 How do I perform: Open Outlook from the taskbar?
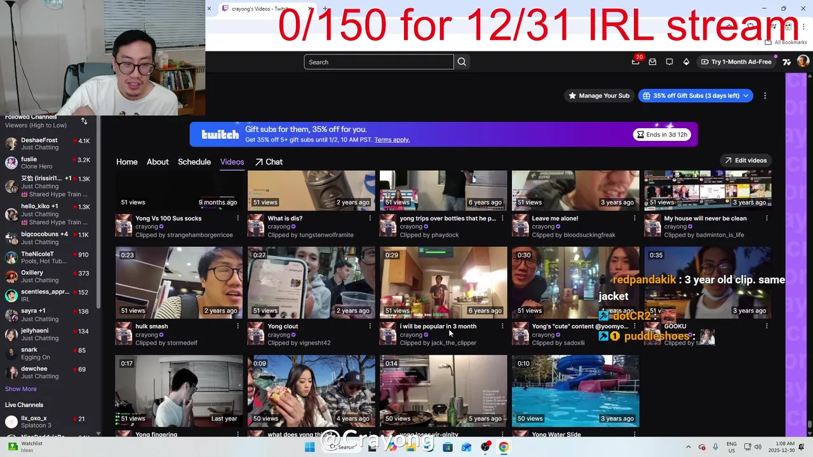[466, 447]
